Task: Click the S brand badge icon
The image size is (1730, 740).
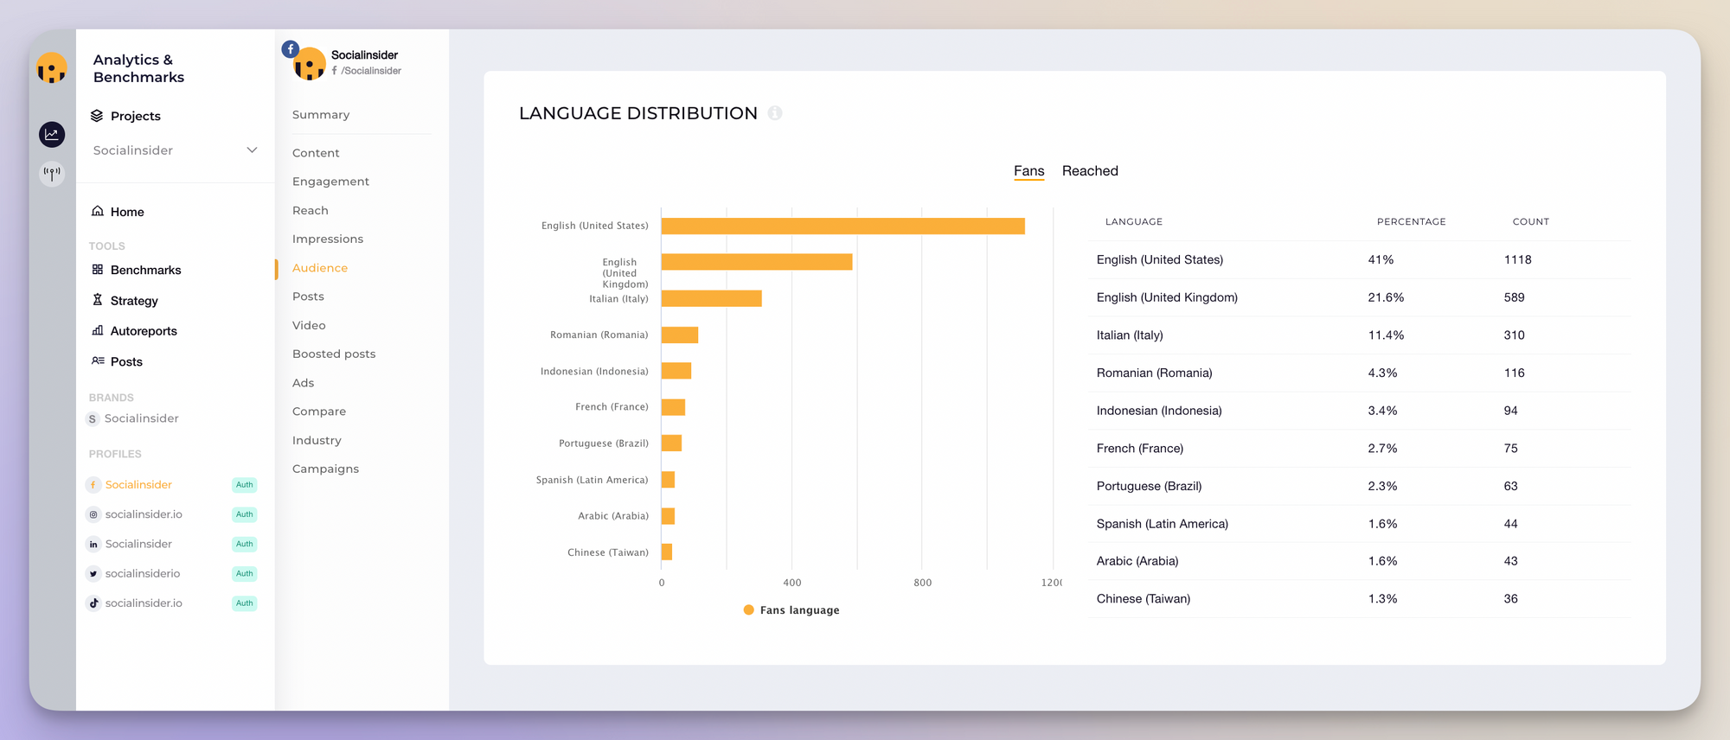Action: (93, 419)
